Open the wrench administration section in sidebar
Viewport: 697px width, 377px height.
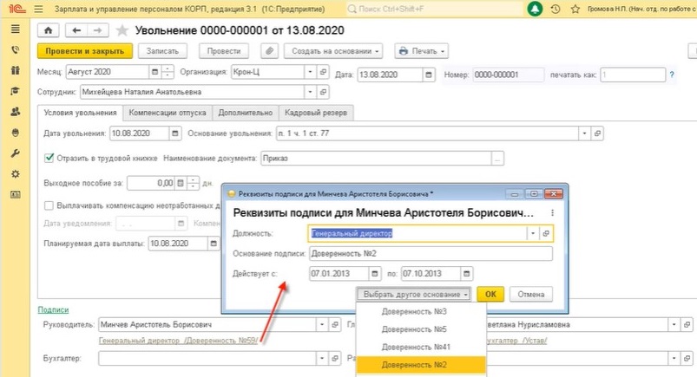point(15,153)
